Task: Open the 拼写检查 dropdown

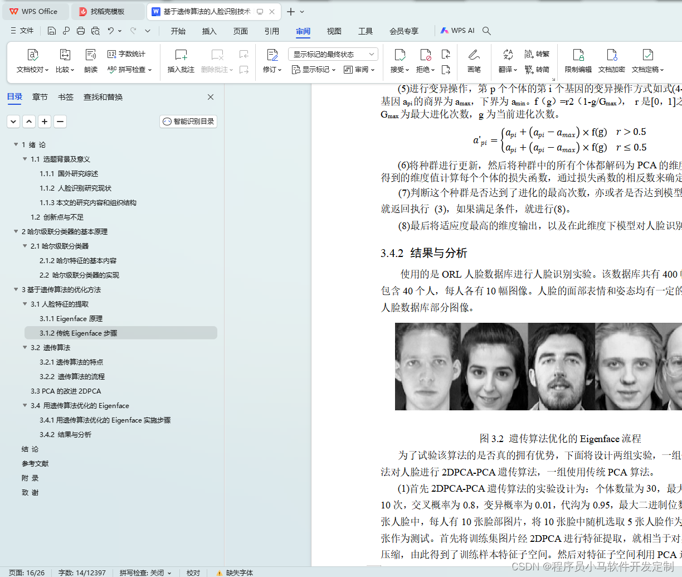Action: (129, 70)
